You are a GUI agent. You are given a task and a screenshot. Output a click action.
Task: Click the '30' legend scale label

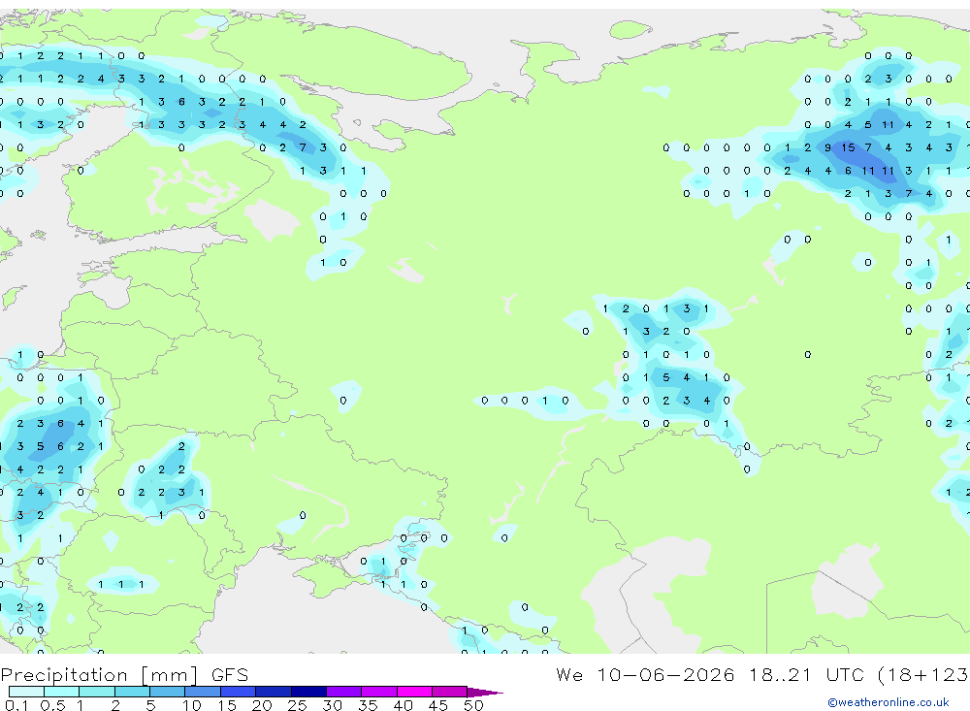click(x=332, y=705)
